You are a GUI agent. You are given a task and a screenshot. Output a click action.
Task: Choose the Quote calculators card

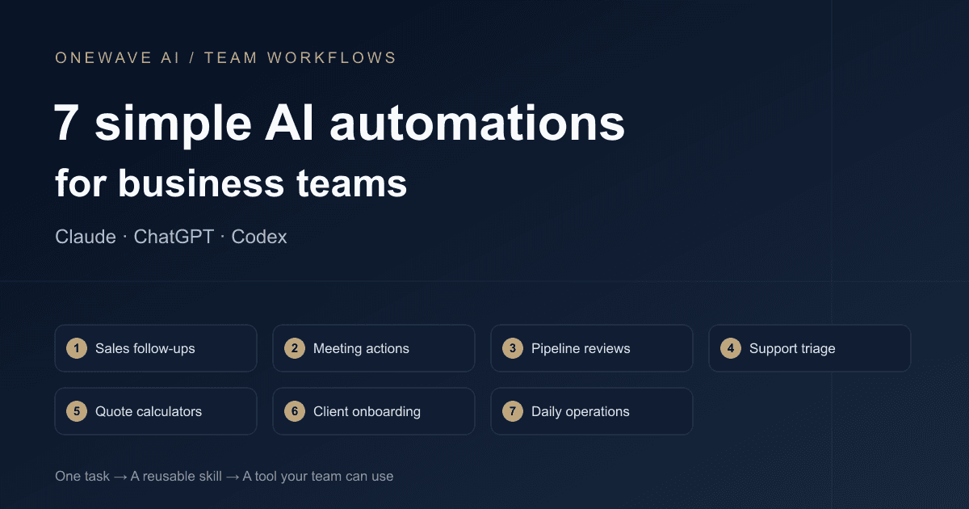click(x=156, y=411)
